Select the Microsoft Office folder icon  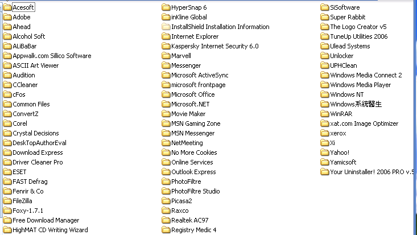pos(166,94)
